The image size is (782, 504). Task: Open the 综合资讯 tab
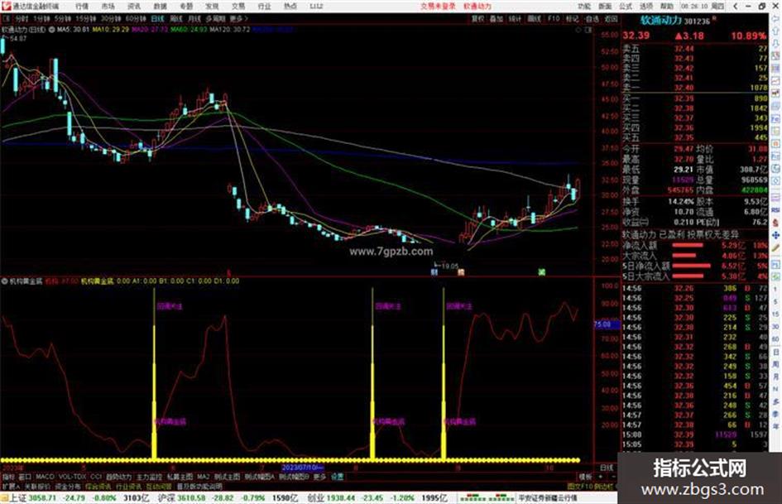click(98, 486)
